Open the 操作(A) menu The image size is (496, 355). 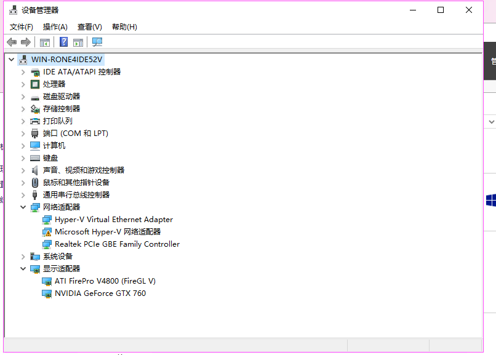click(x=55, y=27)
